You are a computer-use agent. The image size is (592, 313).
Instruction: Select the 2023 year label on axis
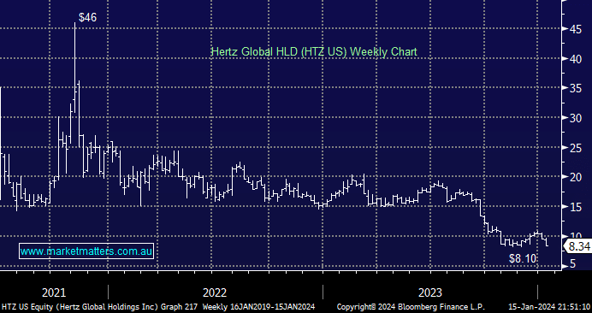tap(429, 292)
